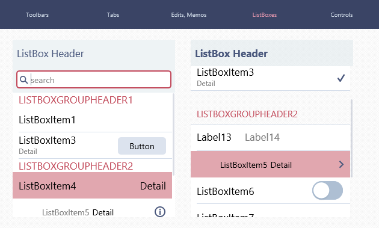The width and height of the screenshot is (379, 228).
Task: Toggle the ListBoxItem6 switch
Action: click(x=327, y=191)
